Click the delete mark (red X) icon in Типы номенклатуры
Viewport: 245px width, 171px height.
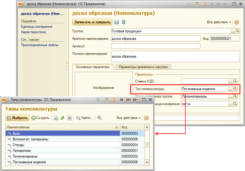point(69,118)
